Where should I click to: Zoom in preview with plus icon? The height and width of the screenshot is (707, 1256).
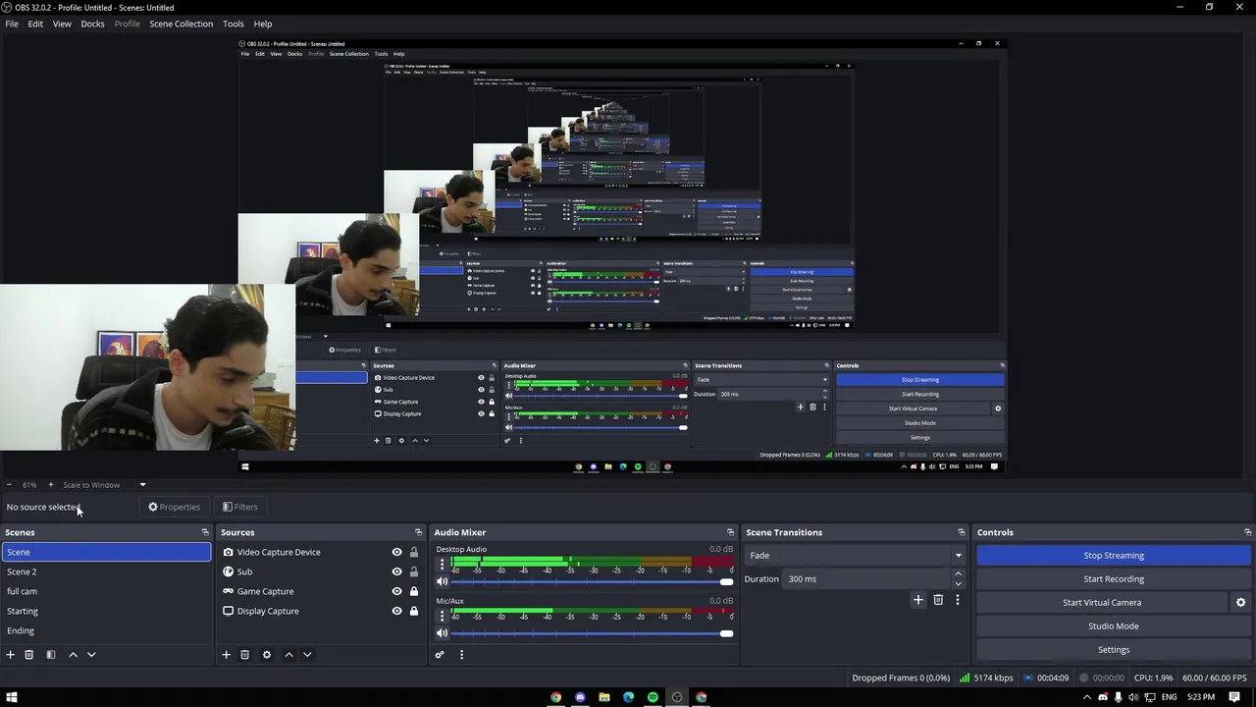(x=51, y=485)
